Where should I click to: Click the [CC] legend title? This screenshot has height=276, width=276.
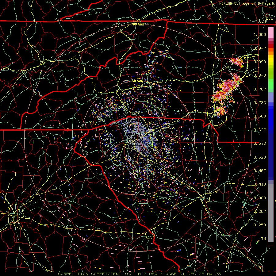click(x=262, y=21)
